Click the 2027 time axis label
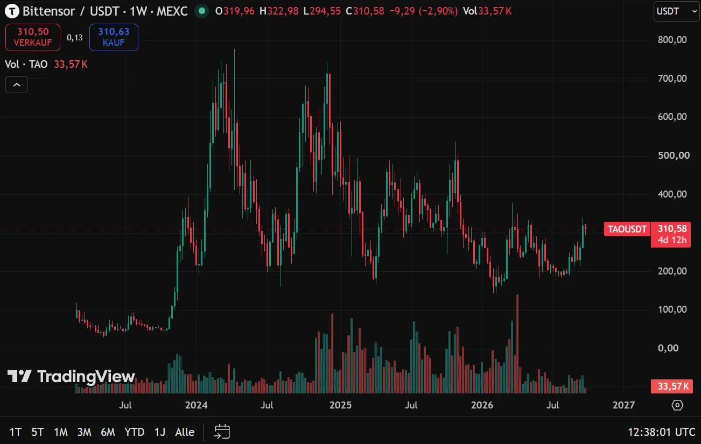Image resolution: width=701 pixels, height=444 pixels. (623, 405)
